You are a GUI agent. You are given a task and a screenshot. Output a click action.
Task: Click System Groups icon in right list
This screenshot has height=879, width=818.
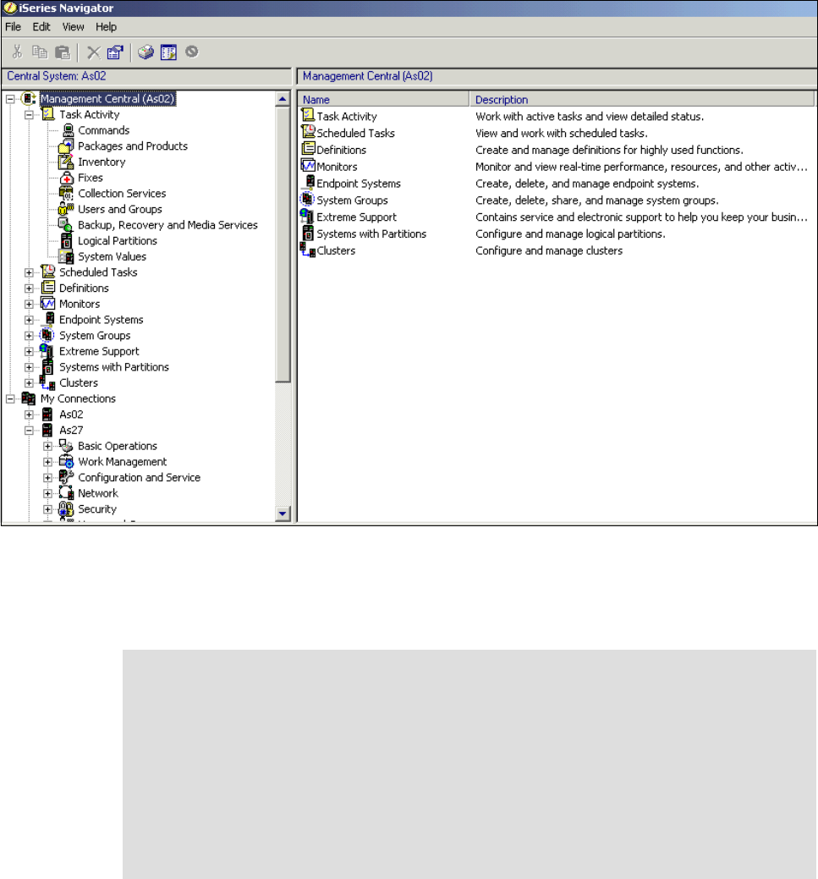pyautogui.click(x=307, y=199)
